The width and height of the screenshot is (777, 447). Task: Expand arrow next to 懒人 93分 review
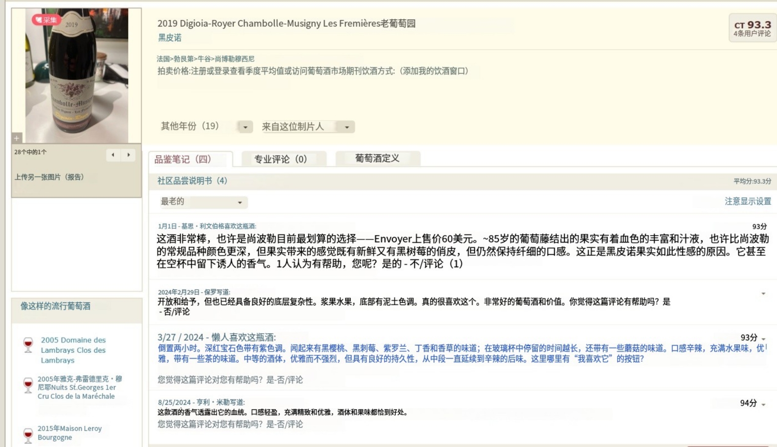pyautogui.click(x=763, y=339)
